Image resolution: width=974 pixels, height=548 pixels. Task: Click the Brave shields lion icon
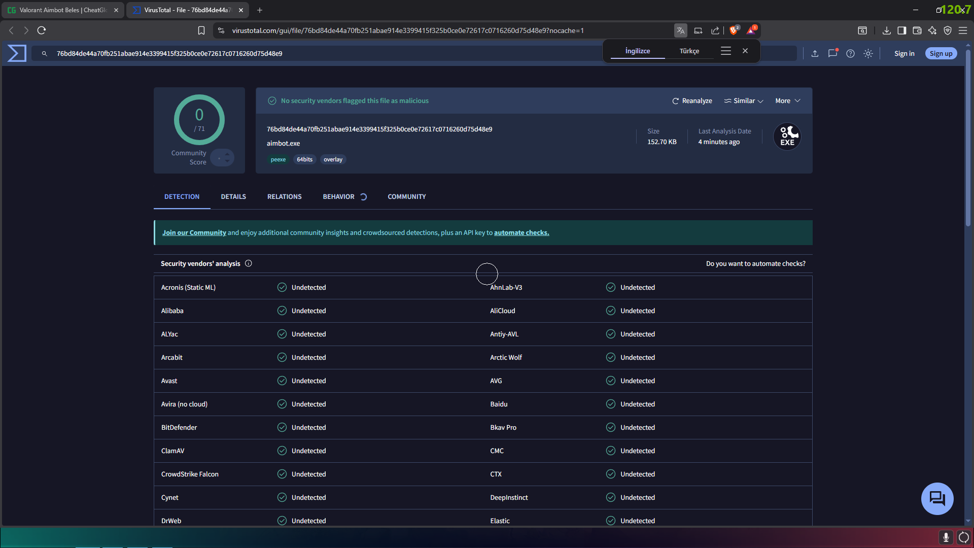(734, 30)
